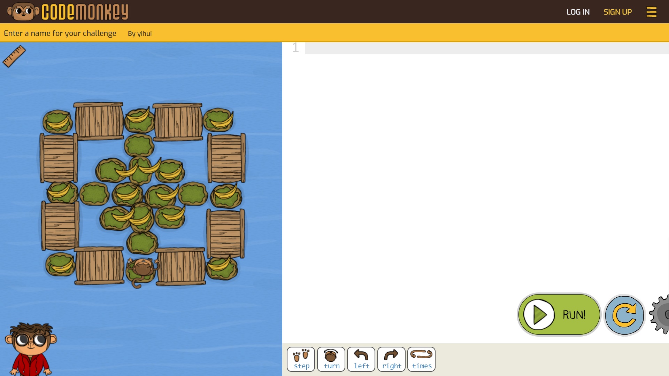Insert the left command block
Image resolution: width=669 pixels, height=376 pixels.
[x=361, y=359]
